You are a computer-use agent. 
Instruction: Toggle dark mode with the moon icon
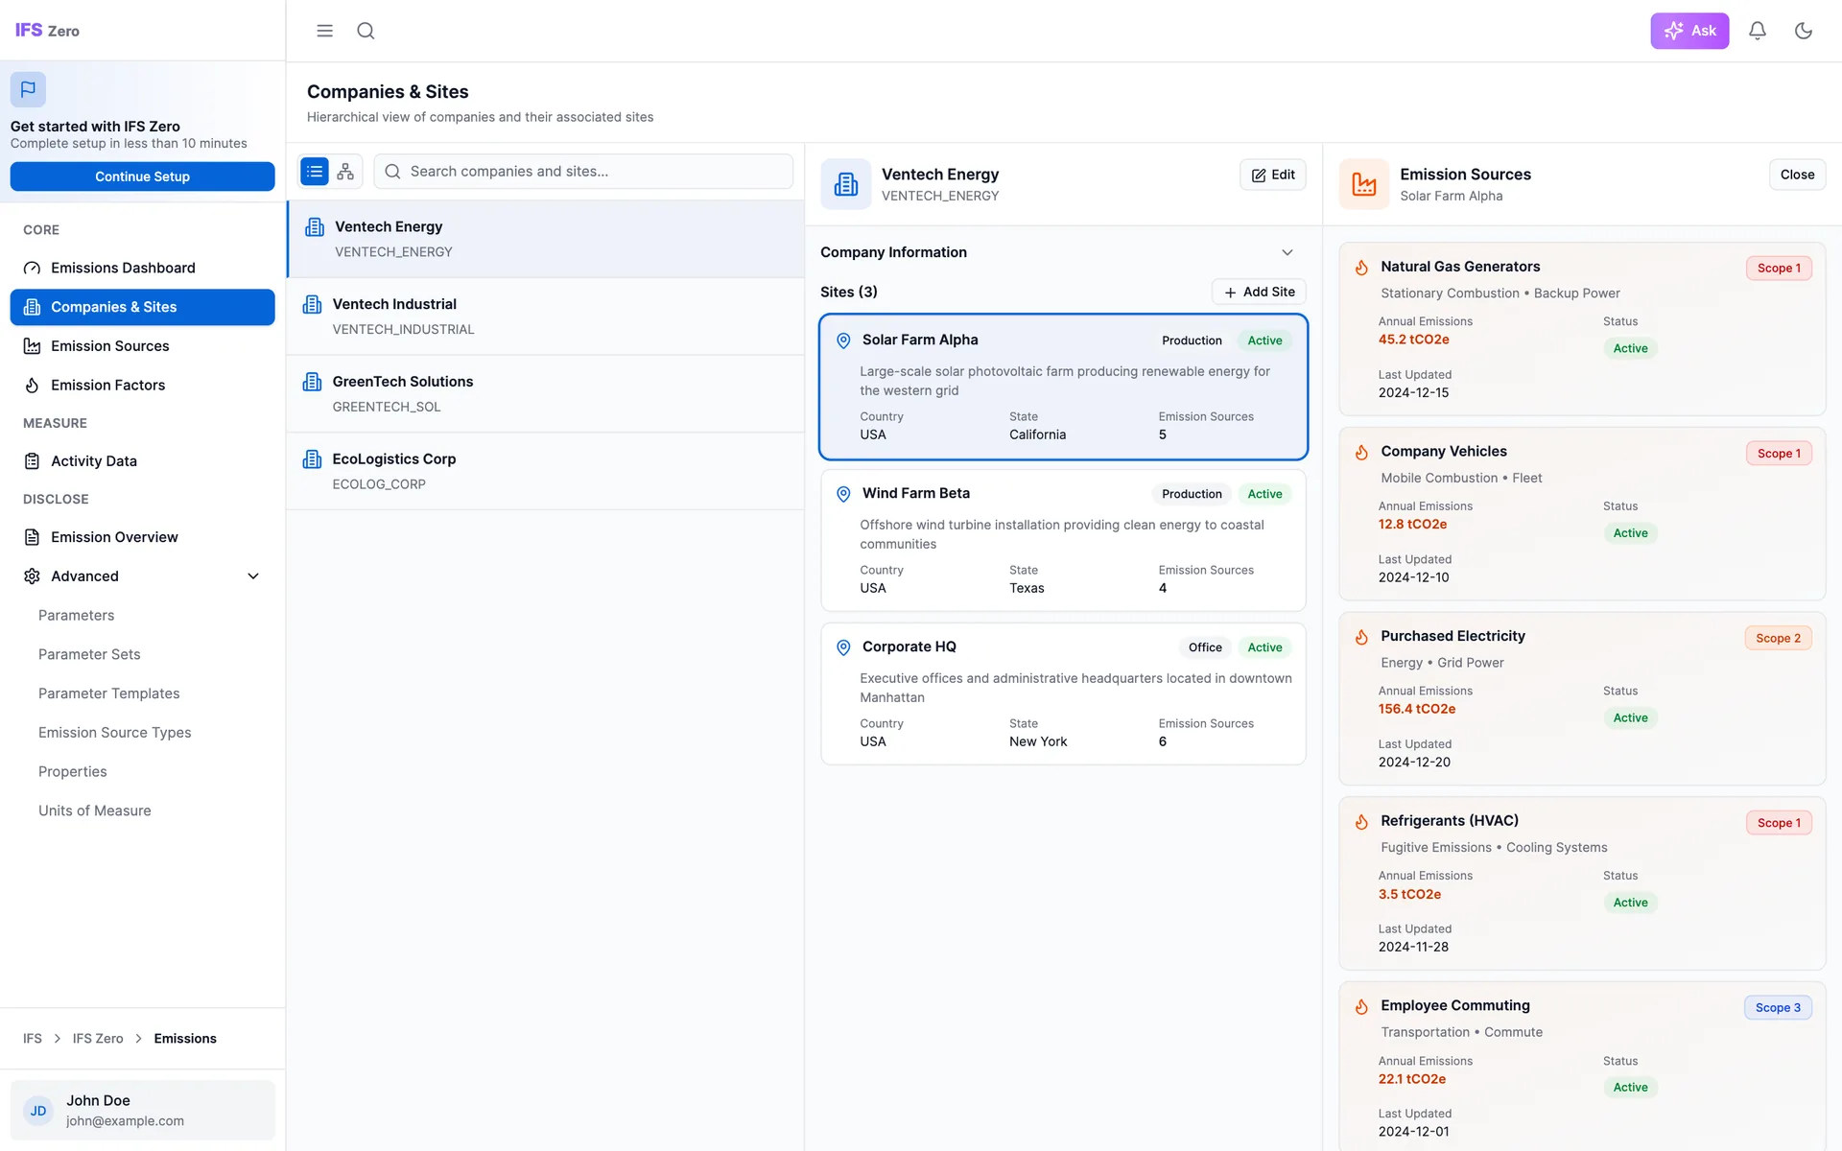click(1805, 31)
